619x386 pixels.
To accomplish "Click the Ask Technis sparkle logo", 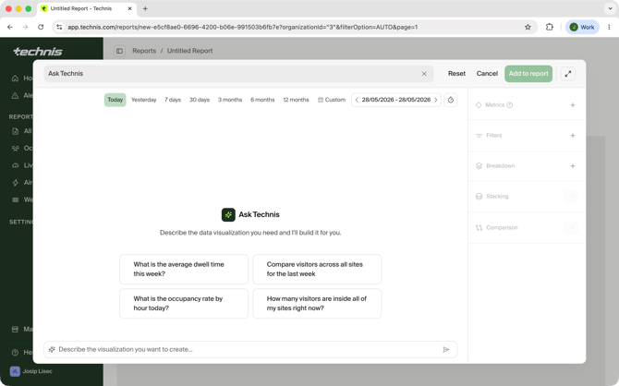I will [x=228, y=215].
